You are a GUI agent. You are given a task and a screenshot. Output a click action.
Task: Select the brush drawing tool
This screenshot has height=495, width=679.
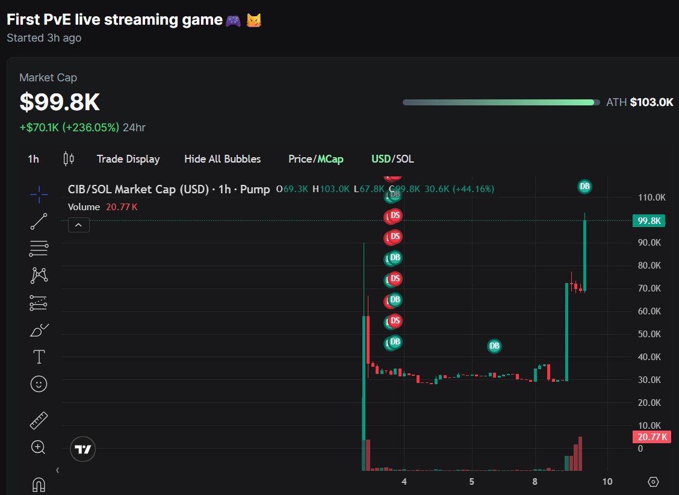click(x=39, y=330)
